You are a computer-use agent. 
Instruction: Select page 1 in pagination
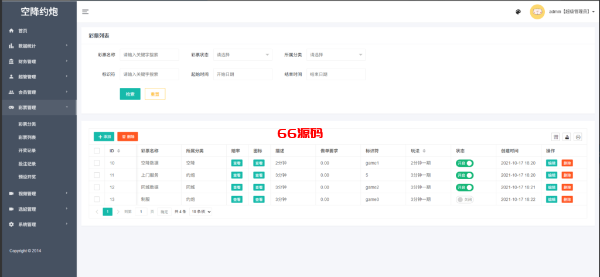click(108, 211)
